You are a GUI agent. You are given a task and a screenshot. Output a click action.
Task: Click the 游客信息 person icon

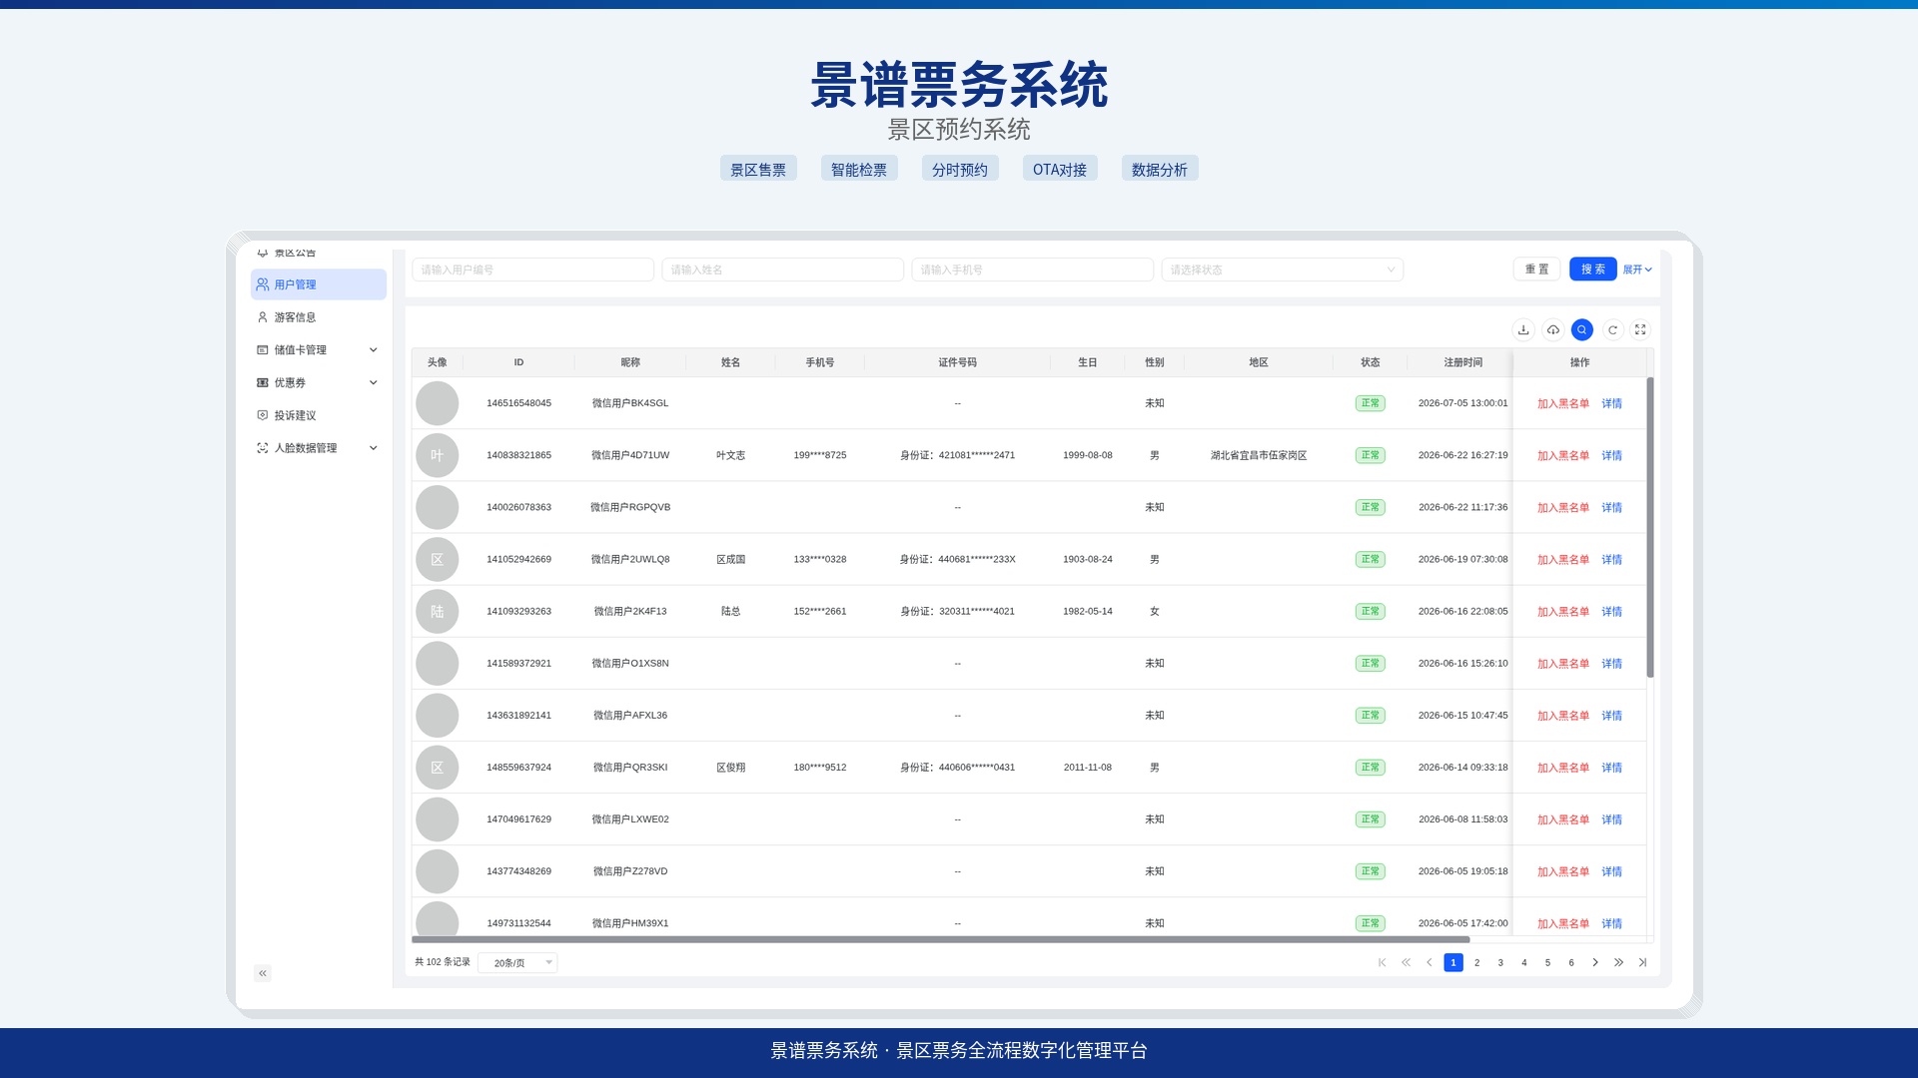click(x=263, y=317)
